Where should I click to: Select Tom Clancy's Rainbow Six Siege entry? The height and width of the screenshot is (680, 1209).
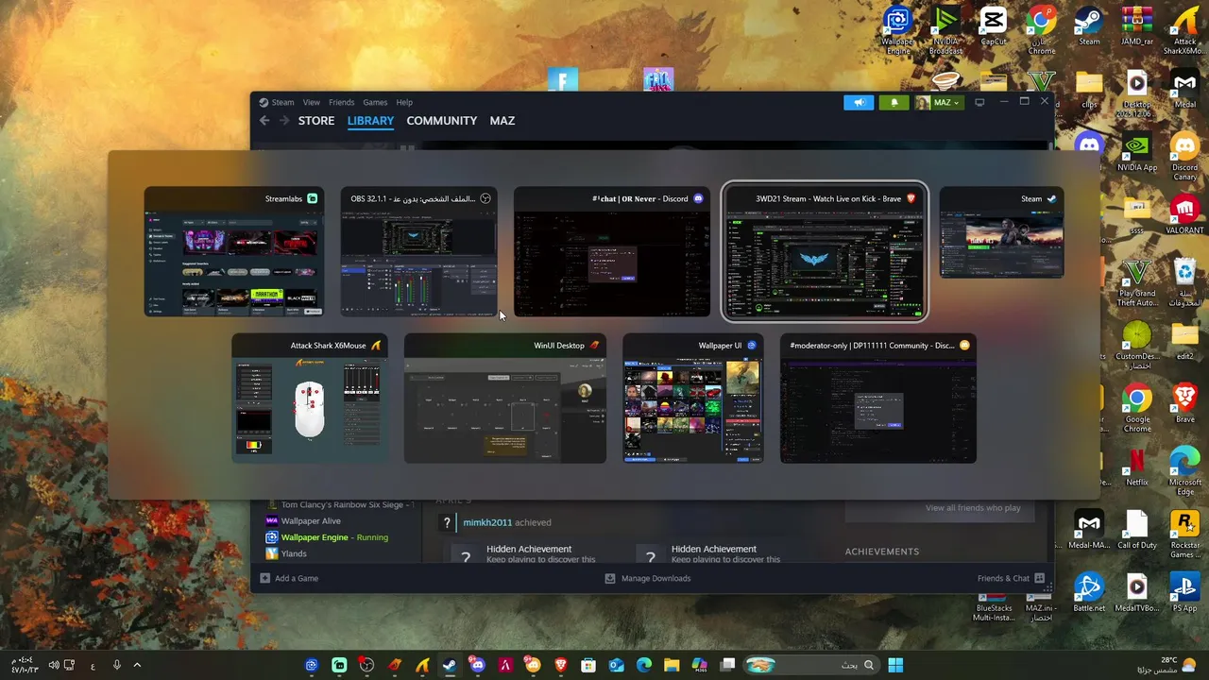coord(339,505)
